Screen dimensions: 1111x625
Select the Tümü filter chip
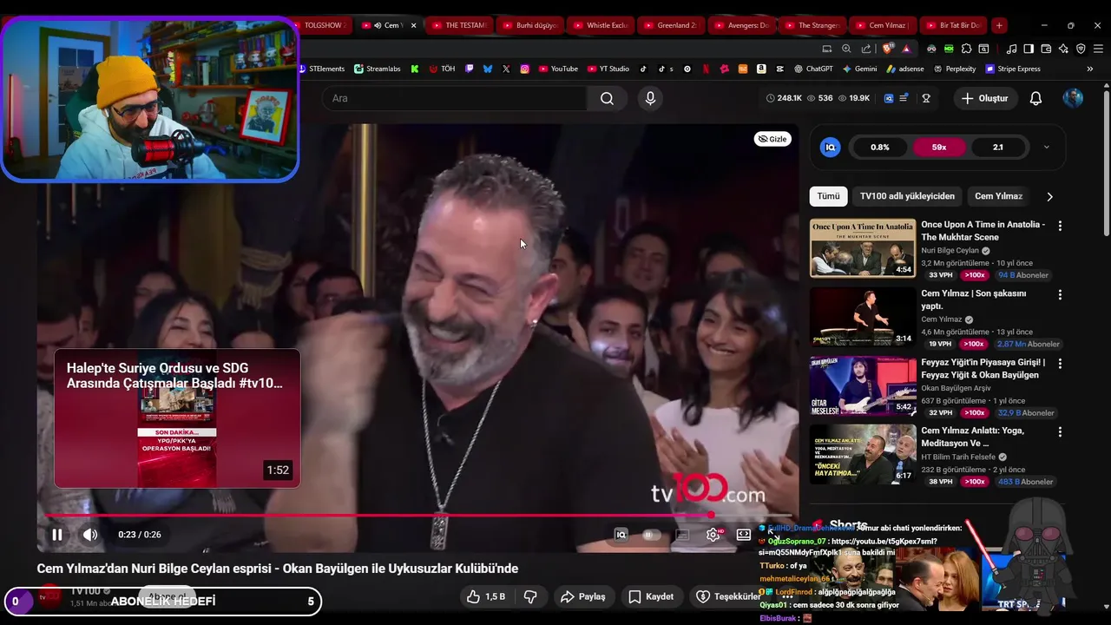[x=828, y=196]
